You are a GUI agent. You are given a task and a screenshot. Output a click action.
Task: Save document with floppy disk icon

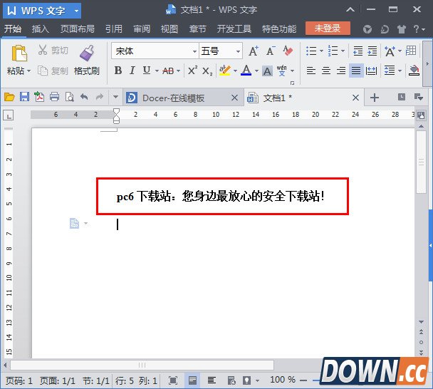click(x=24, y=97)
